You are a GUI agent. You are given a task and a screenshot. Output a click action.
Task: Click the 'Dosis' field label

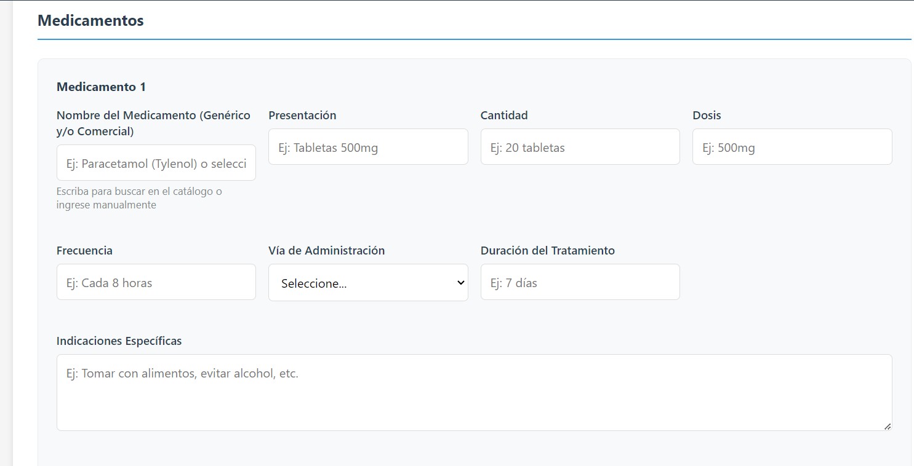click(707, 115)
